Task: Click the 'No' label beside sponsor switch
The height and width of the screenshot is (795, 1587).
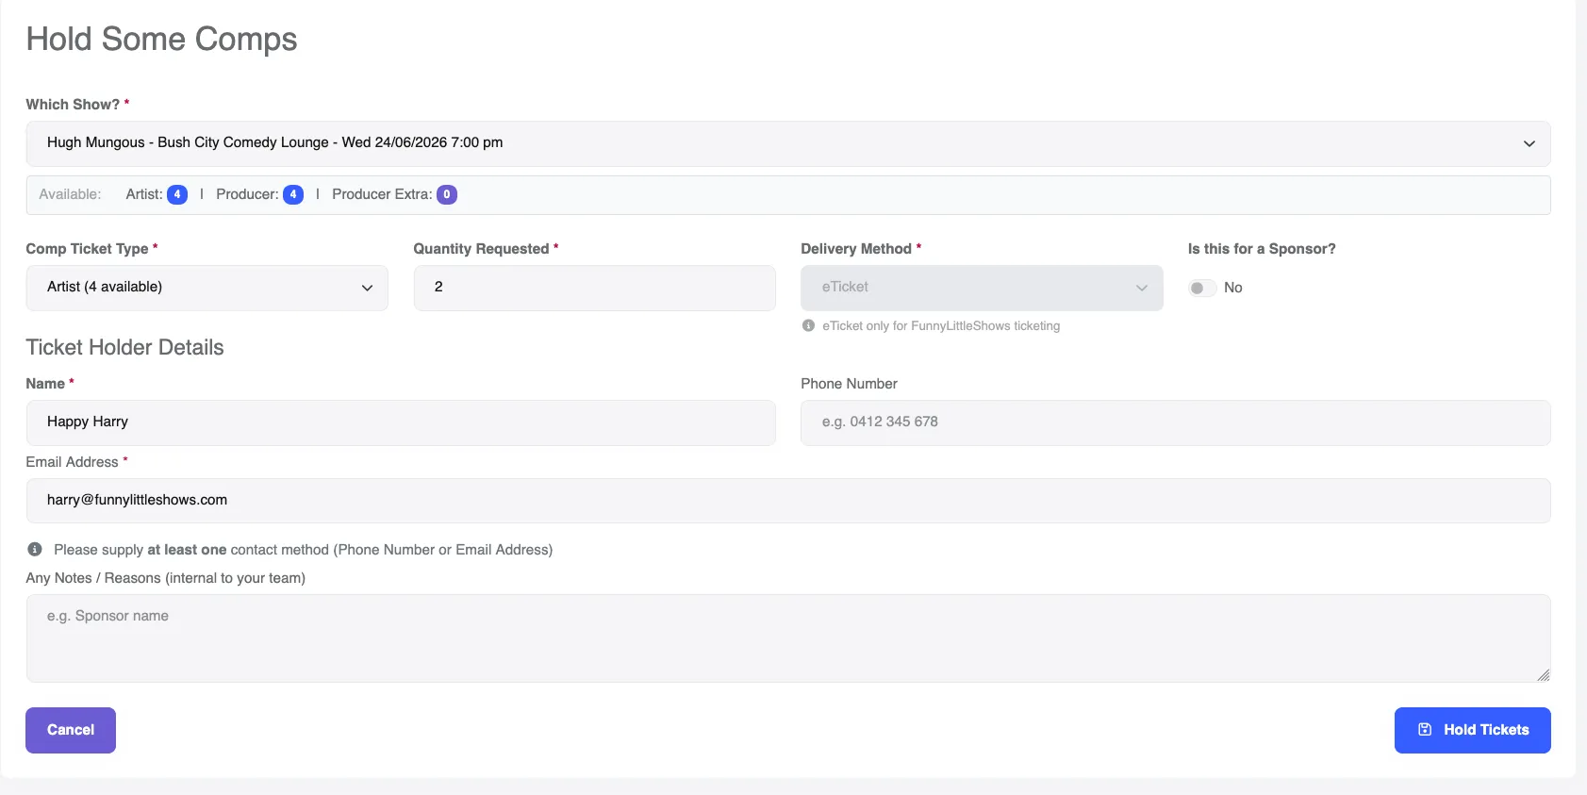Action: pyautogui.click(x=1233, y=288)
